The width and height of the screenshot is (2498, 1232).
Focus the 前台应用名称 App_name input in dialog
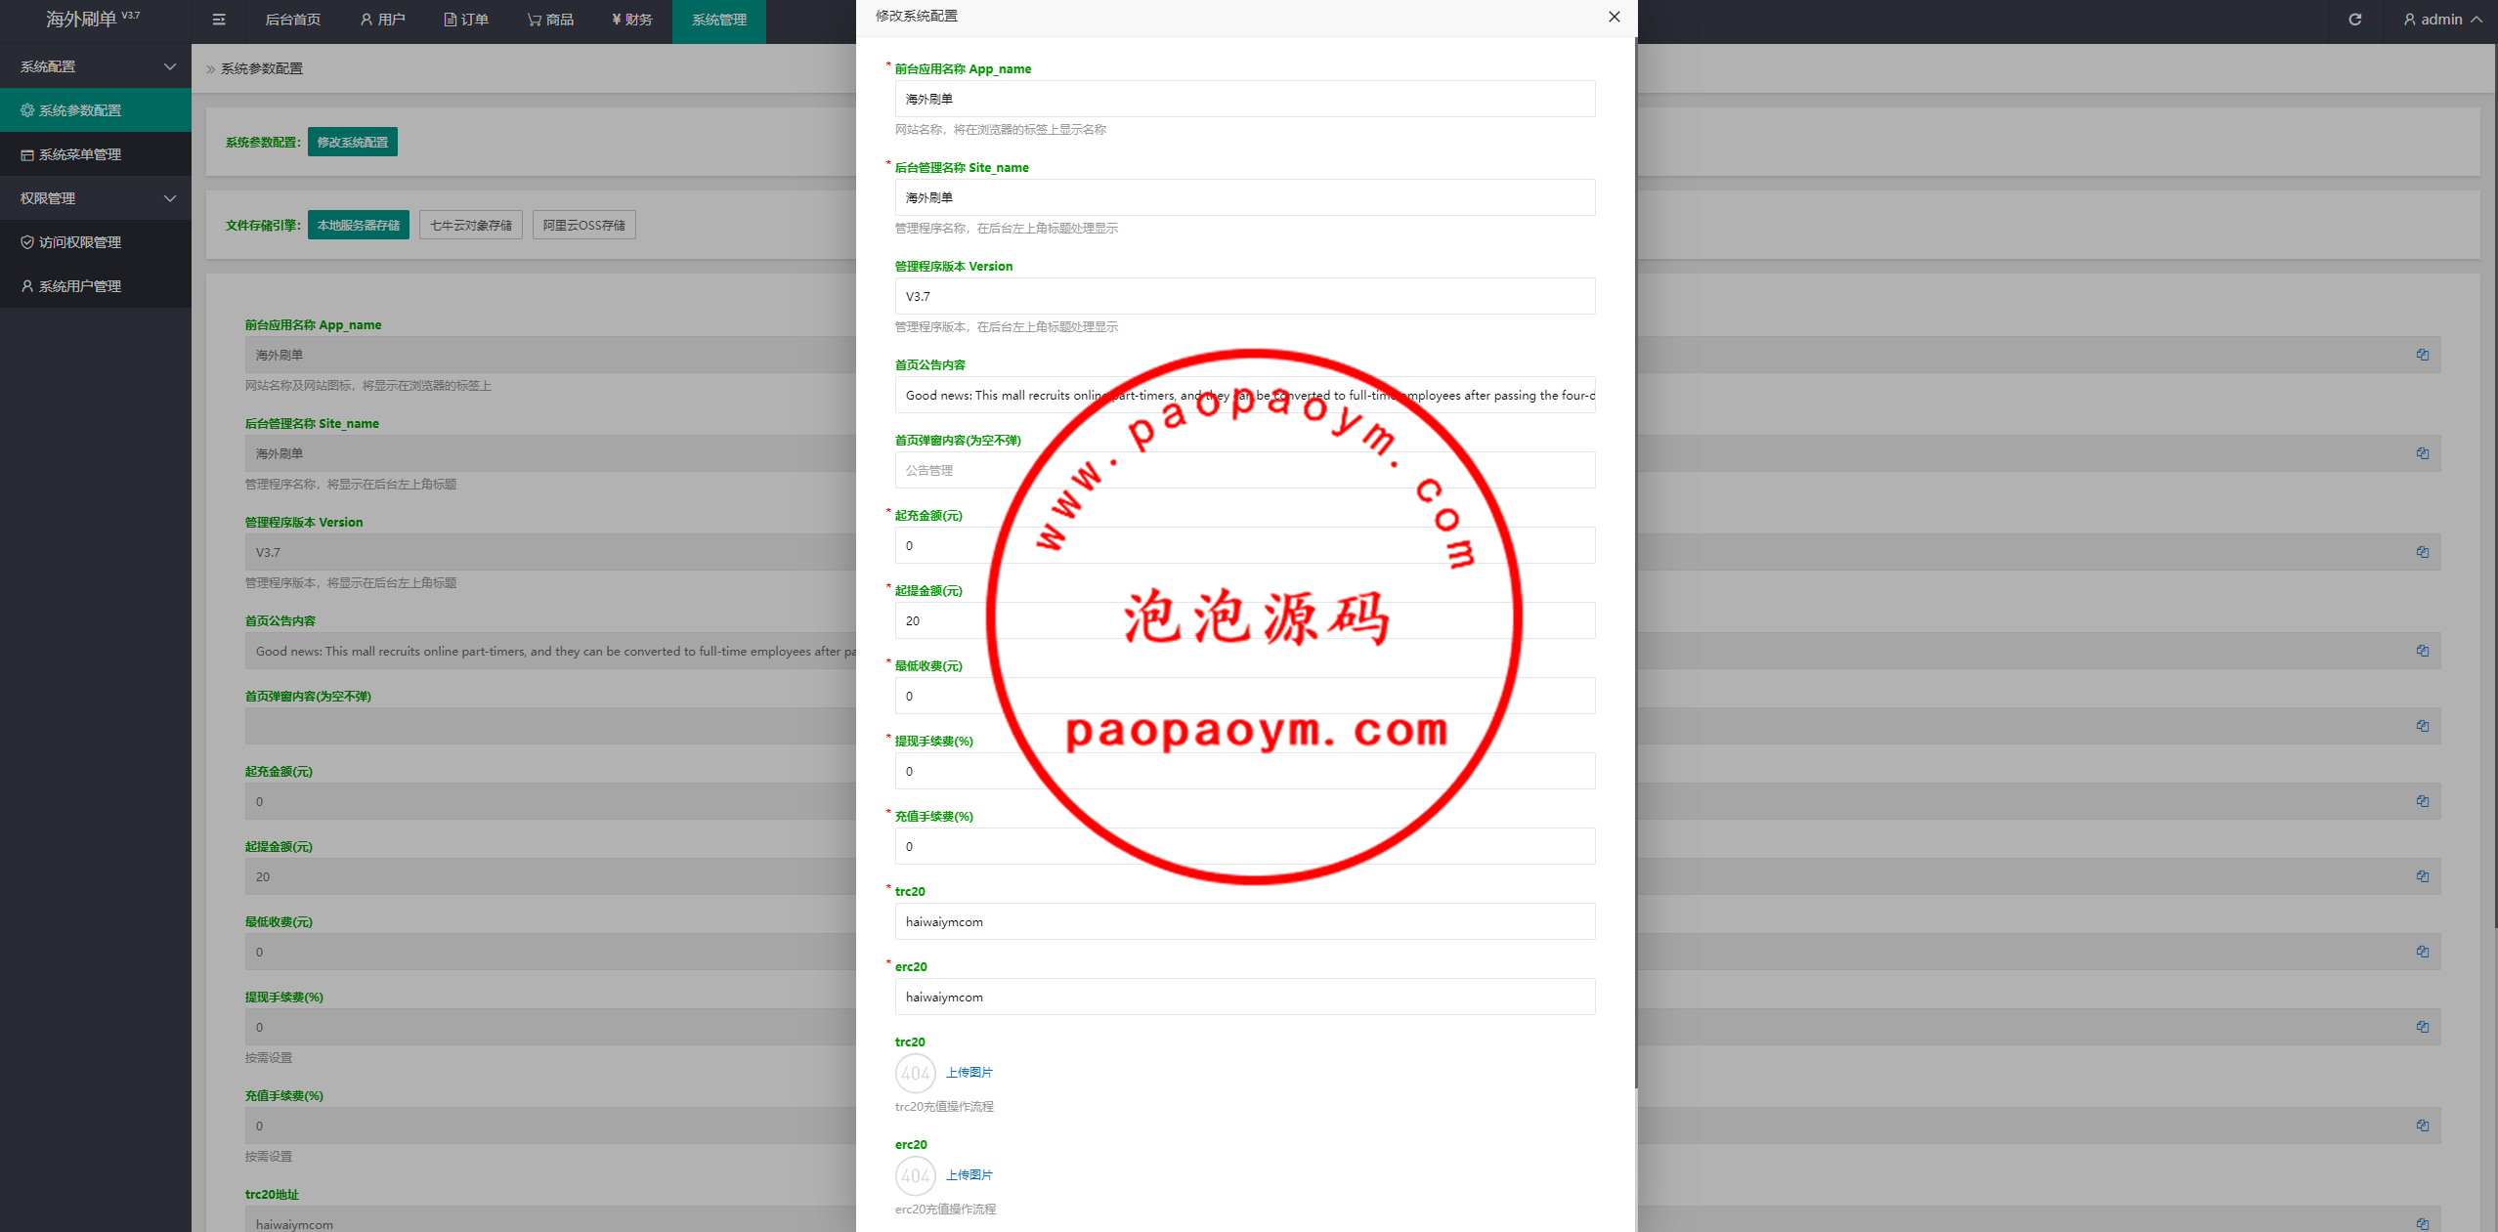coord(1245,99)
